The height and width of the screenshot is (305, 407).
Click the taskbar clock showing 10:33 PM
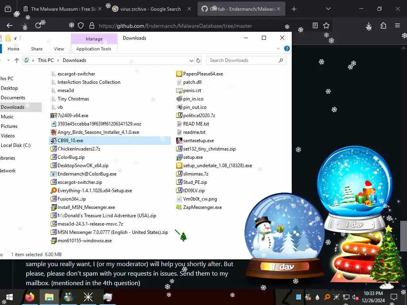pyautogui.click(x=373, y=297)
